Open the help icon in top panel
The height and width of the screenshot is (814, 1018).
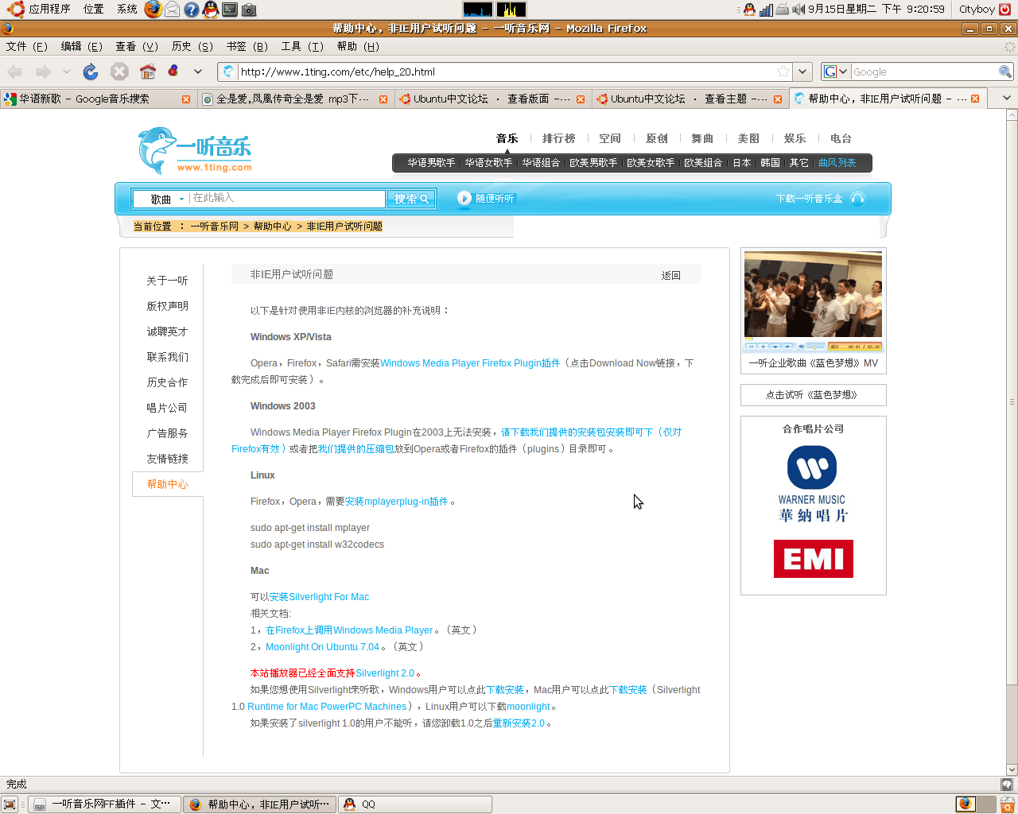[192, 10]
